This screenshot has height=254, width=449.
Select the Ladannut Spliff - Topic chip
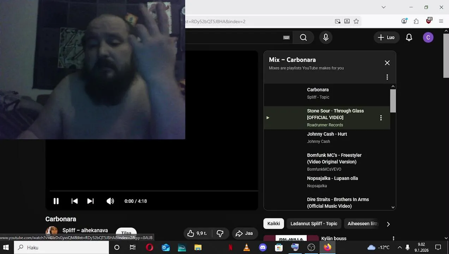(x=314, y=224)
